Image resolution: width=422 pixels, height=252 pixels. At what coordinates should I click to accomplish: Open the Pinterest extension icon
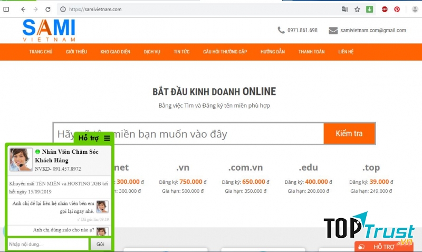(397, 10)
